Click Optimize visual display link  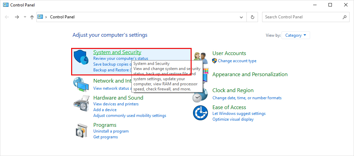pyautogui.click(x=233, y=119)
